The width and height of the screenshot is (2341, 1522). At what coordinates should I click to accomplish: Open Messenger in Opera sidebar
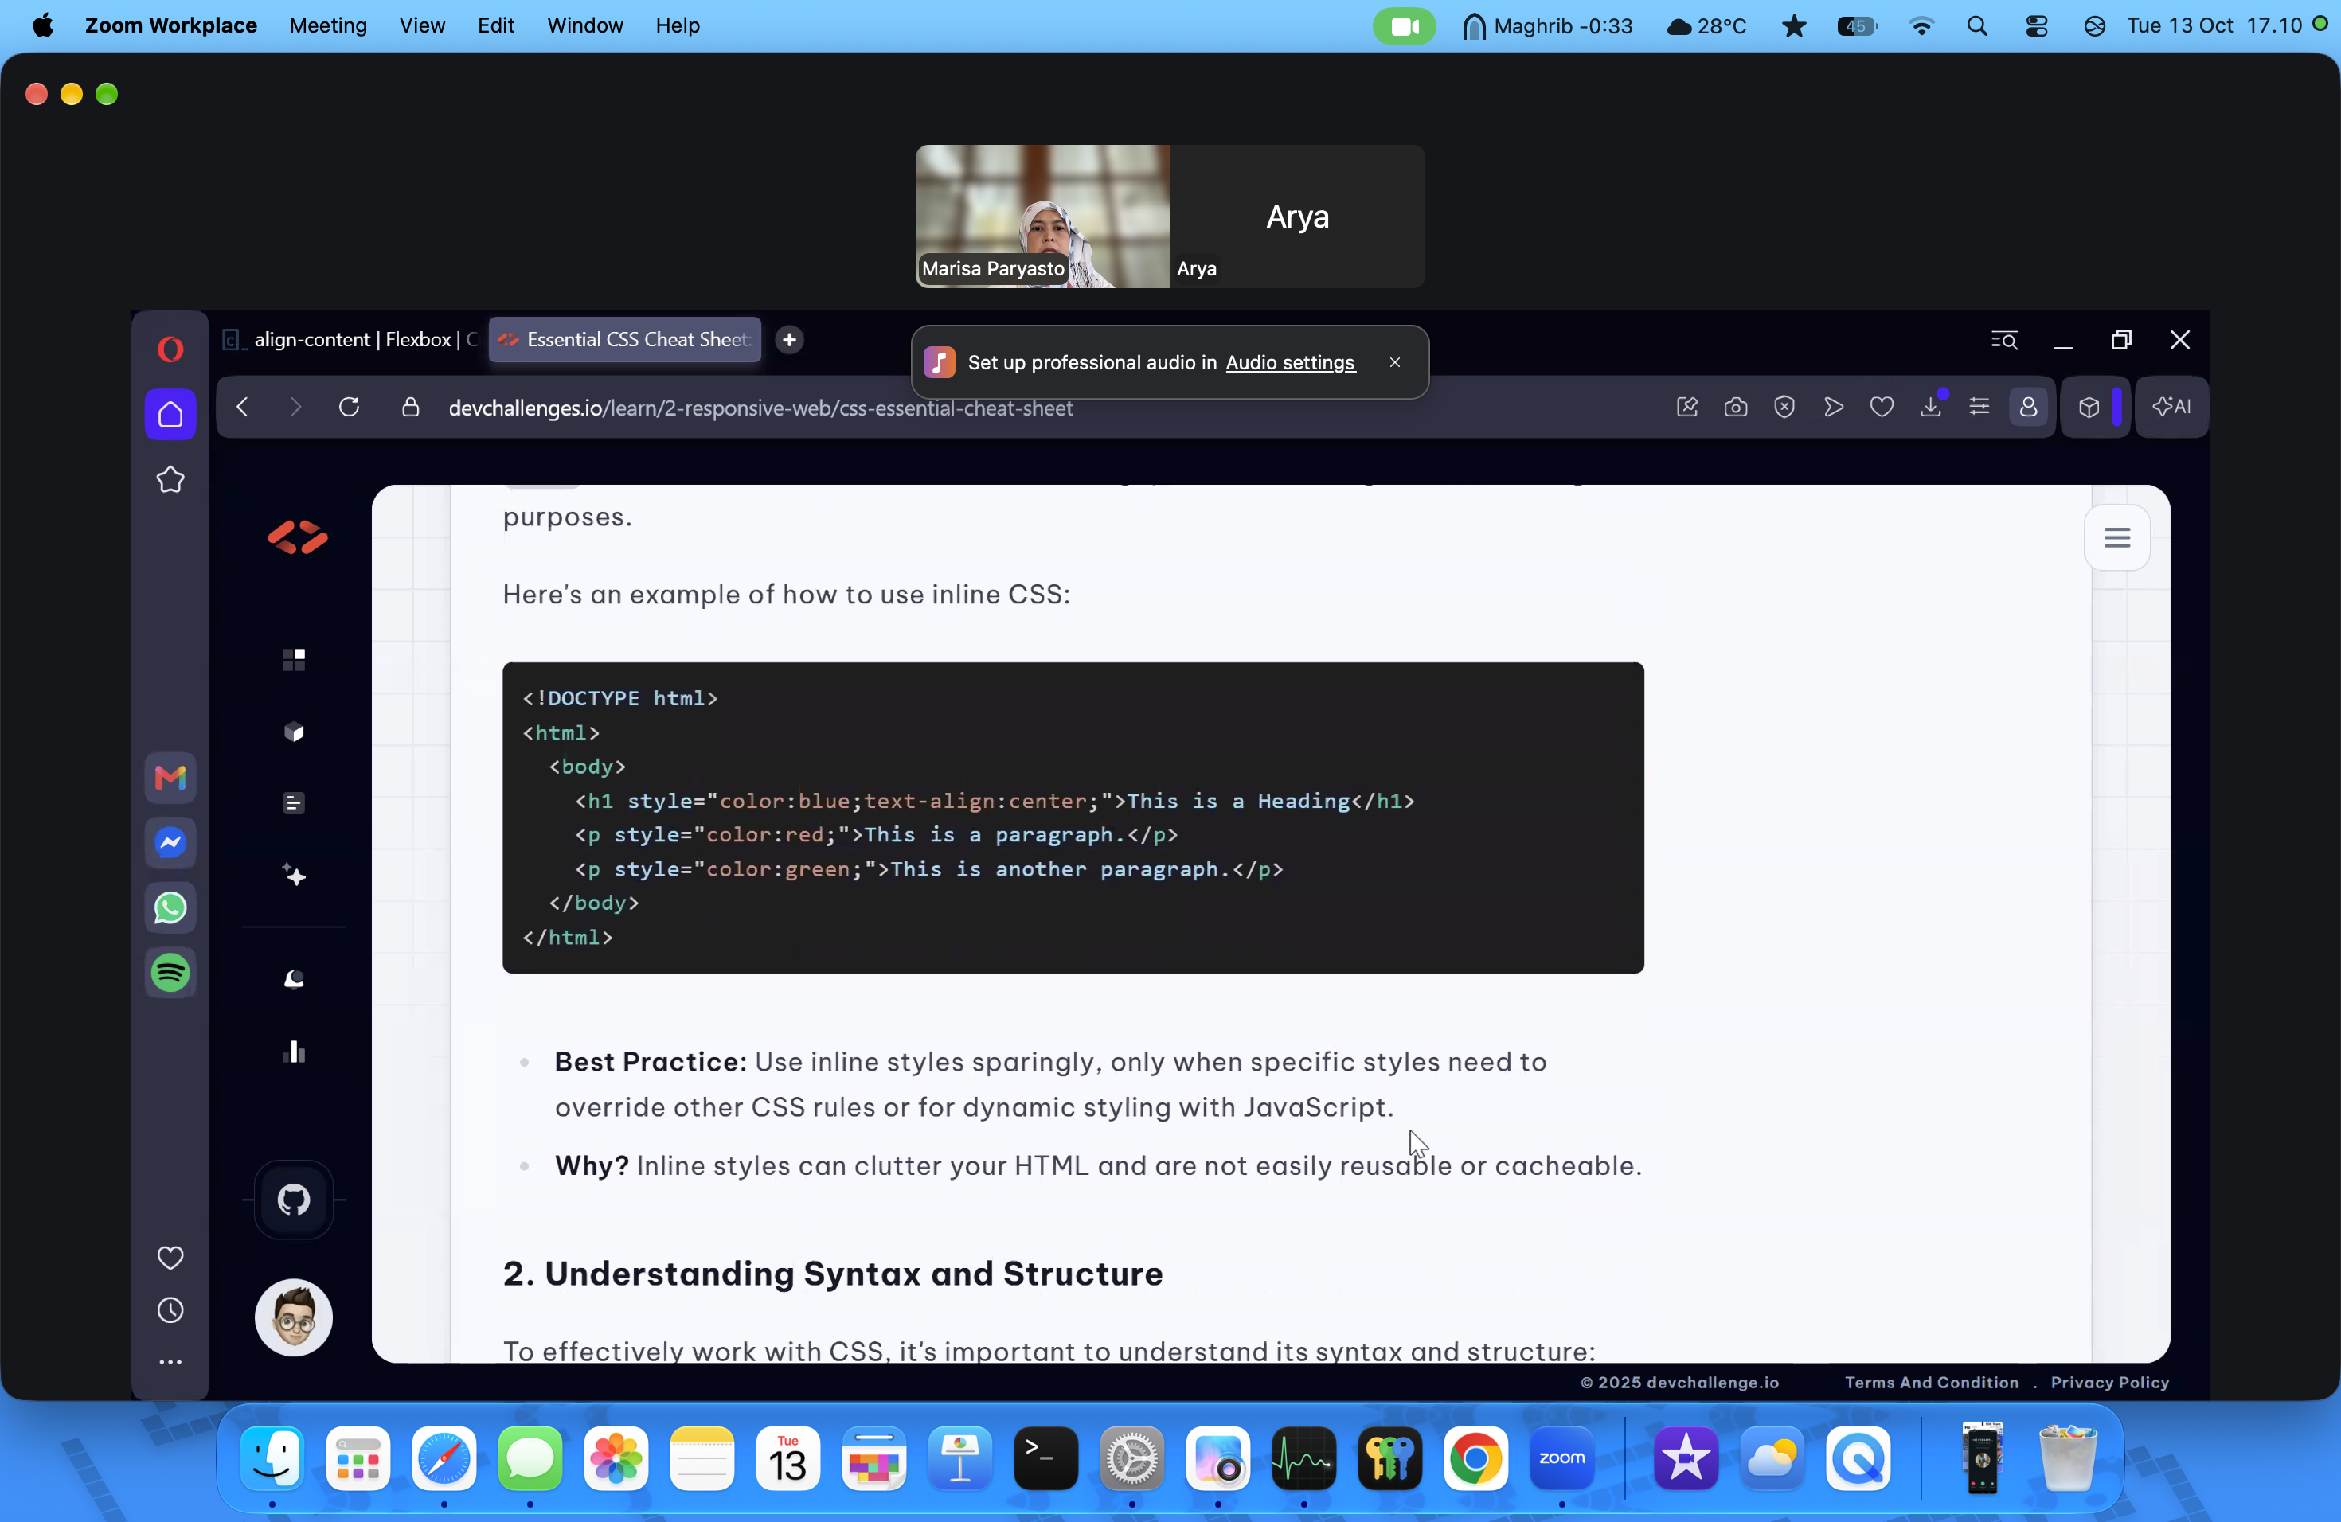point(170,843)
